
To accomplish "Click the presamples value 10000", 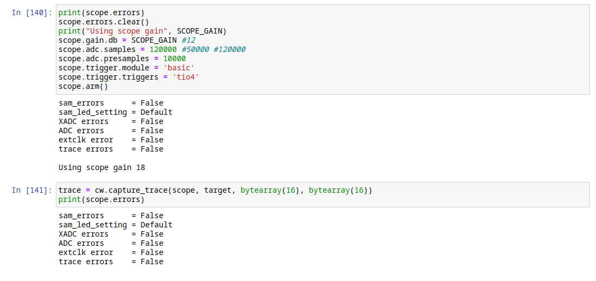I will click(x=174, y=58).
